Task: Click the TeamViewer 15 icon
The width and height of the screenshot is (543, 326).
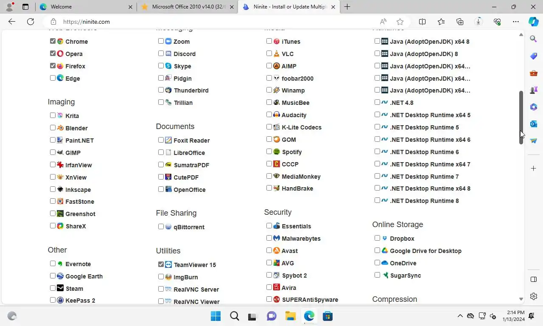Action: pyautogui.click(x=168, y=264)
